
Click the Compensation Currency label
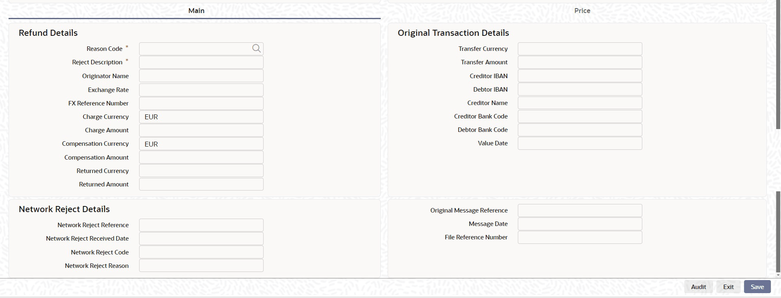point(95,144)
